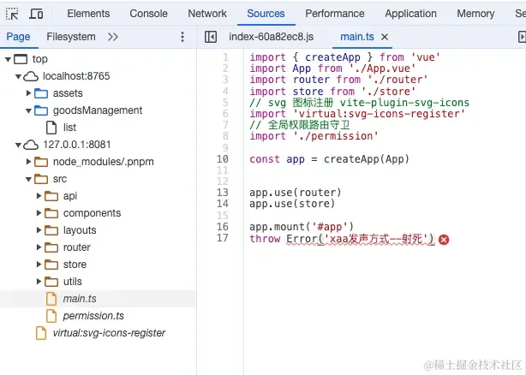Collapse the localhost:8765 domain node

click(18, 77)
